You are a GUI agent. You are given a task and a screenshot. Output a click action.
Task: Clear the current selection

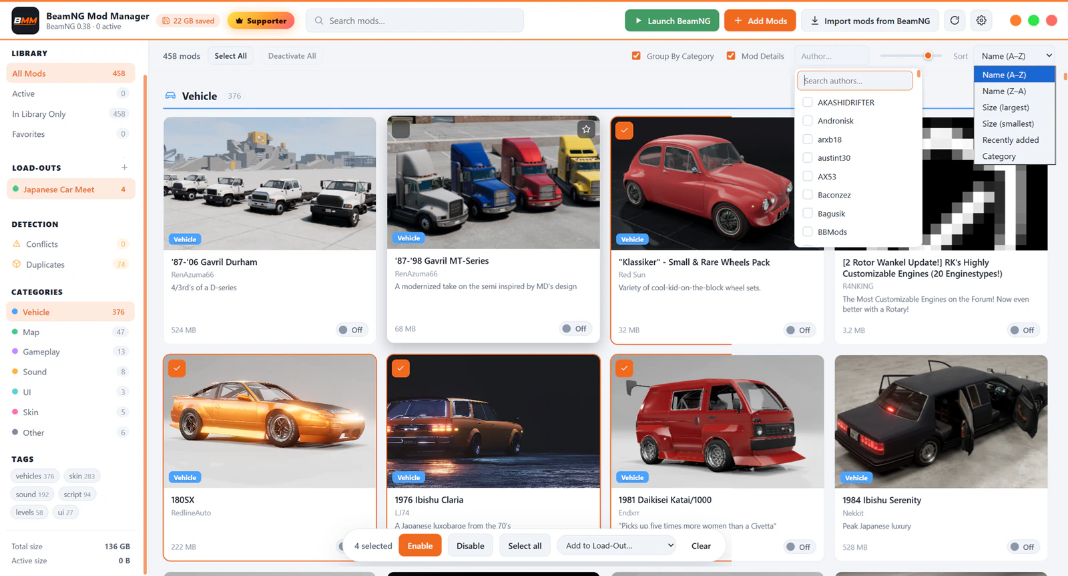(x=701, y=546)
